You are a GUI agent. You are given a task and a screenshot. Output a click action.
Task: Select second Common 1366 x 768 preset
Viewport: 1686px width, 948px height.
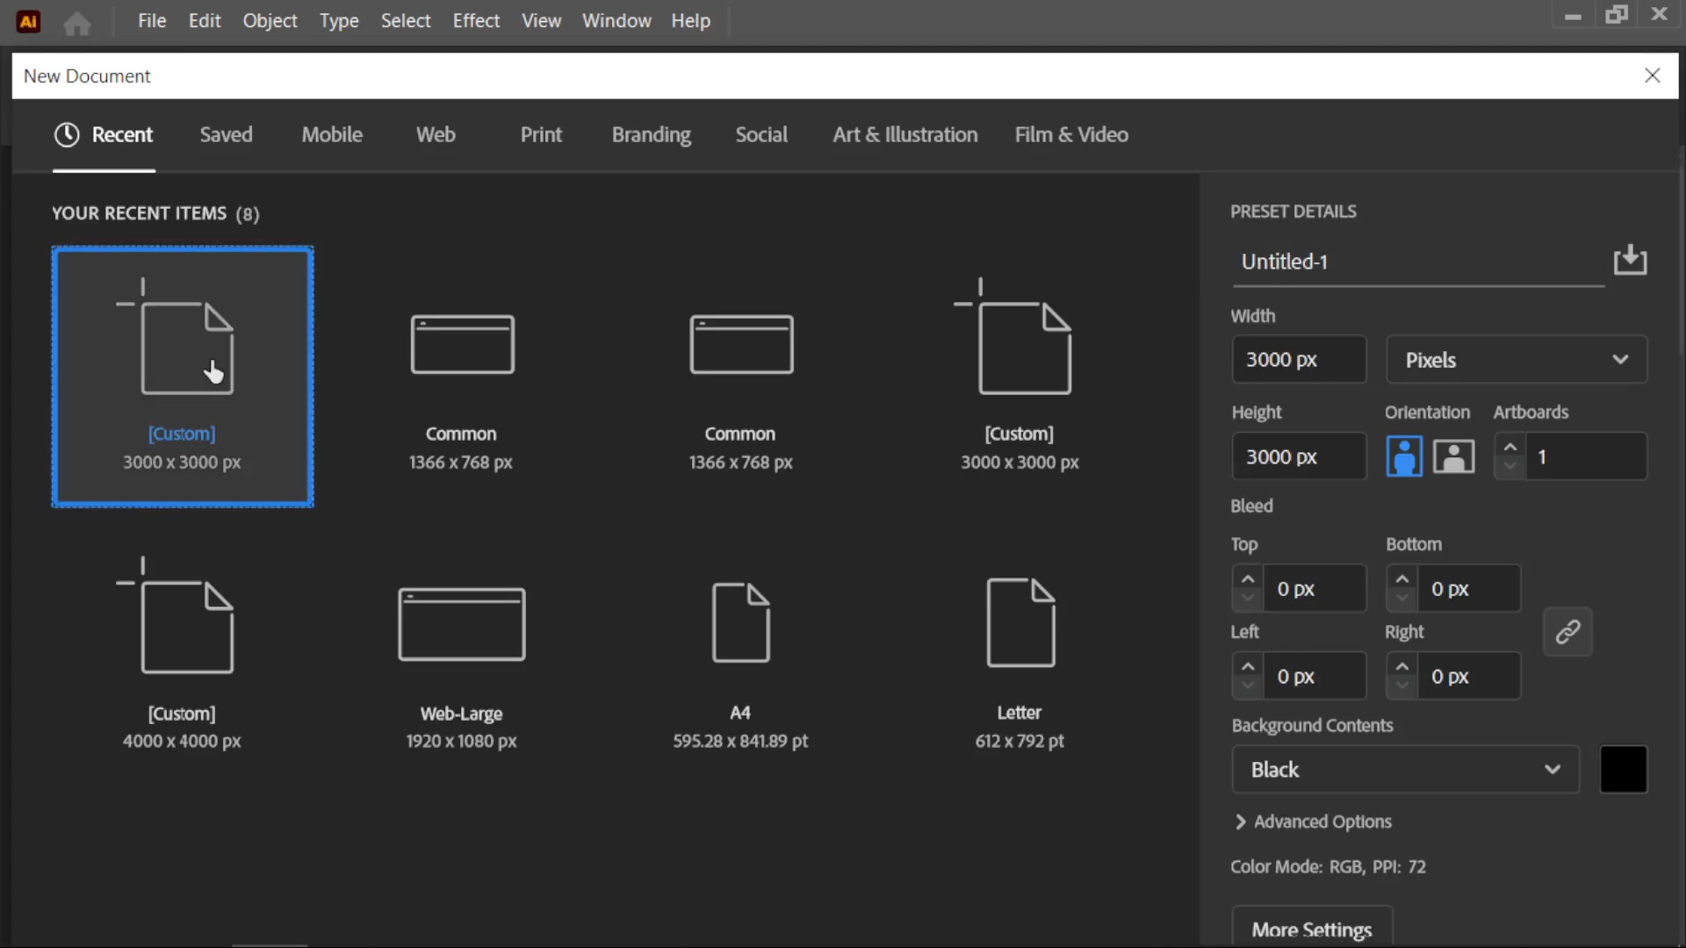click(x=740, y=377)
